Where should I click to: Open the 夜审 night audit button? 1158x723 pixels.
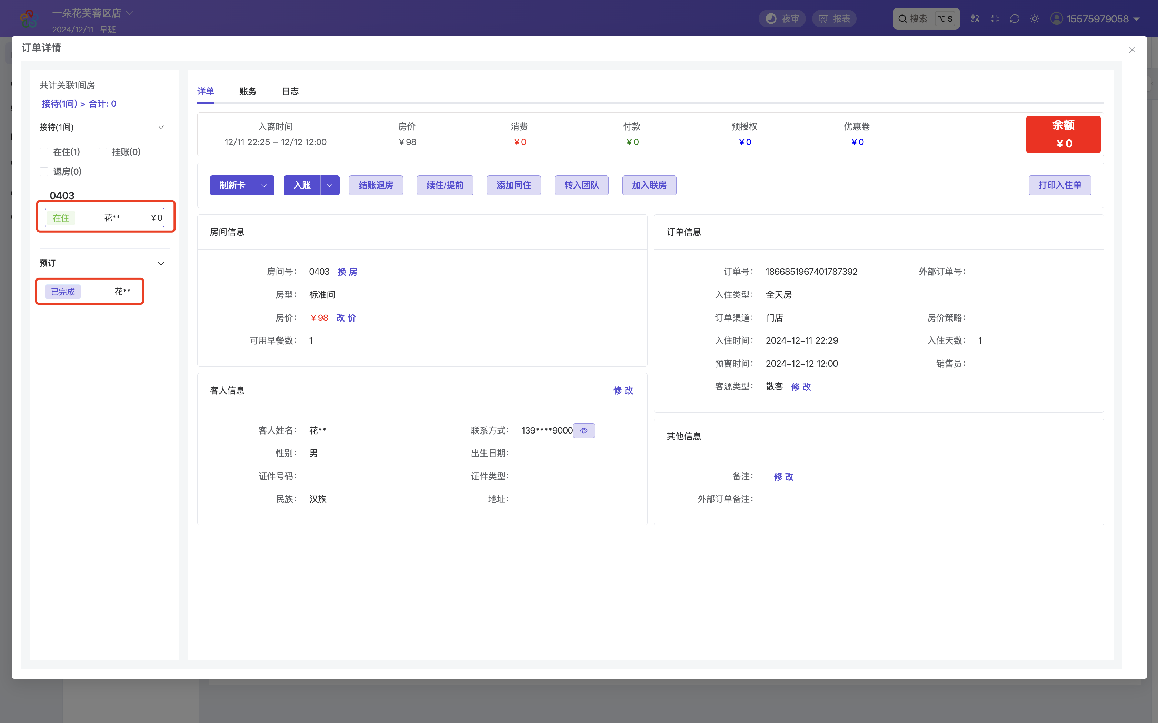click(x=782, y=19)
